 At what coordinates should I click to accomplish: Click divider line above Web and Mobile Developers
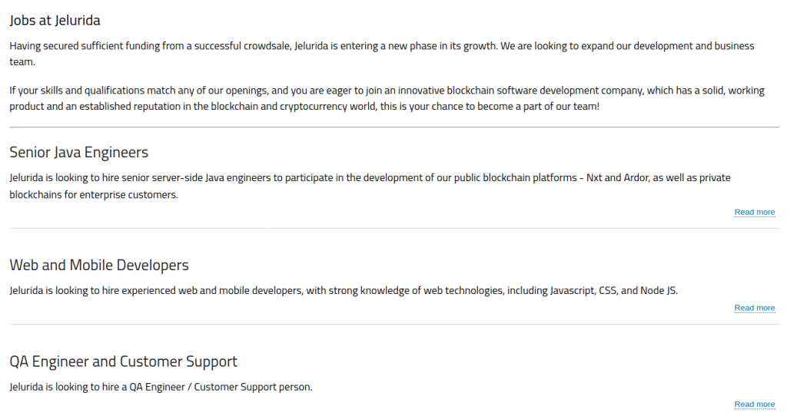(x=394, y=229)
